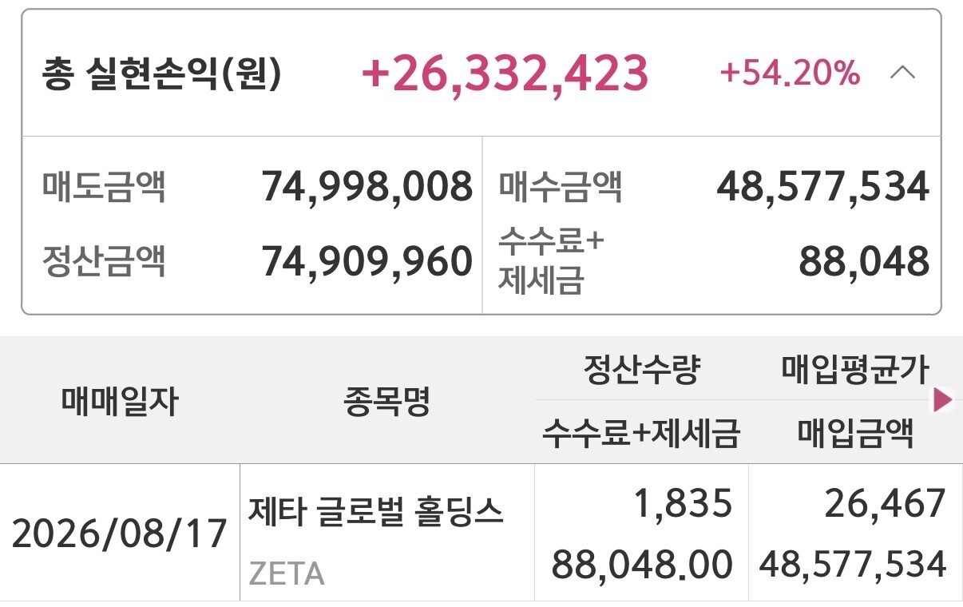The height and width of the screenshot is (607, 963).
Task: Tap the ZETA ticker symbol
Action: click(287, 573)
